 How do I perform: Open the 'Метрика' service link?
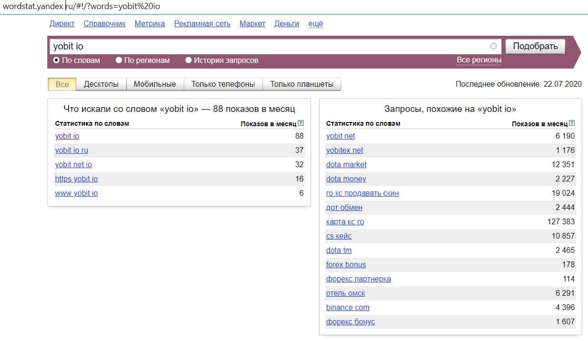149,24
